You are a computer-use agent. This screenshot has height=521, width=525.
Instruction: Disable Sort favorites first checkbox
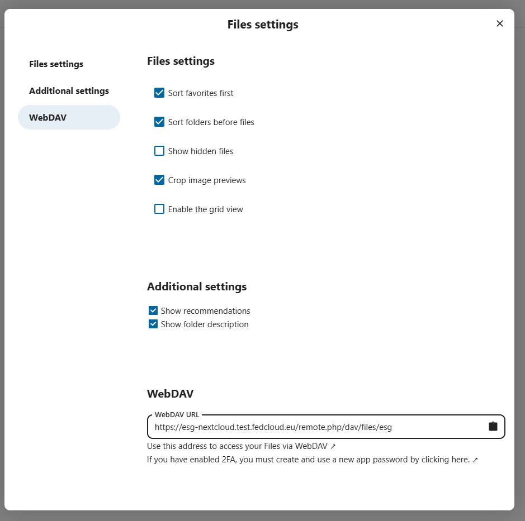click(159, 93)
